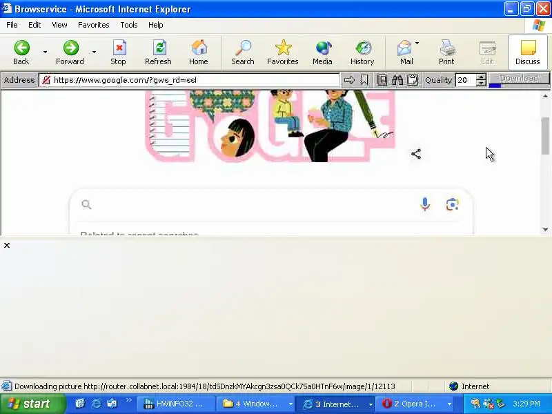Viewport: 552px width, 414px height.
Task: Click the Show Desktop Quick Launch icon
Action: point(112,404)
